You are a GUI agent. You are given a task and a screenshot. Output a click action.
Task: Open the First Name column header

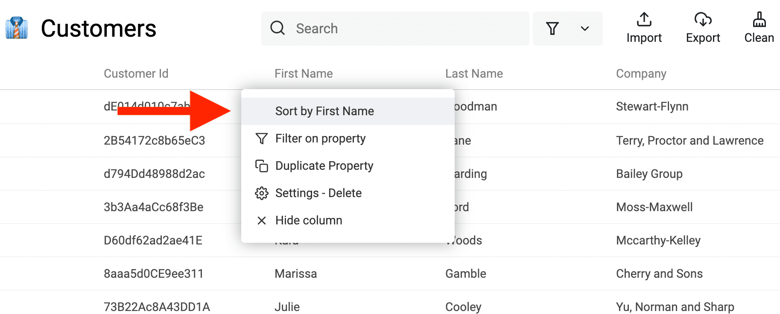click(x=304, y=74)
